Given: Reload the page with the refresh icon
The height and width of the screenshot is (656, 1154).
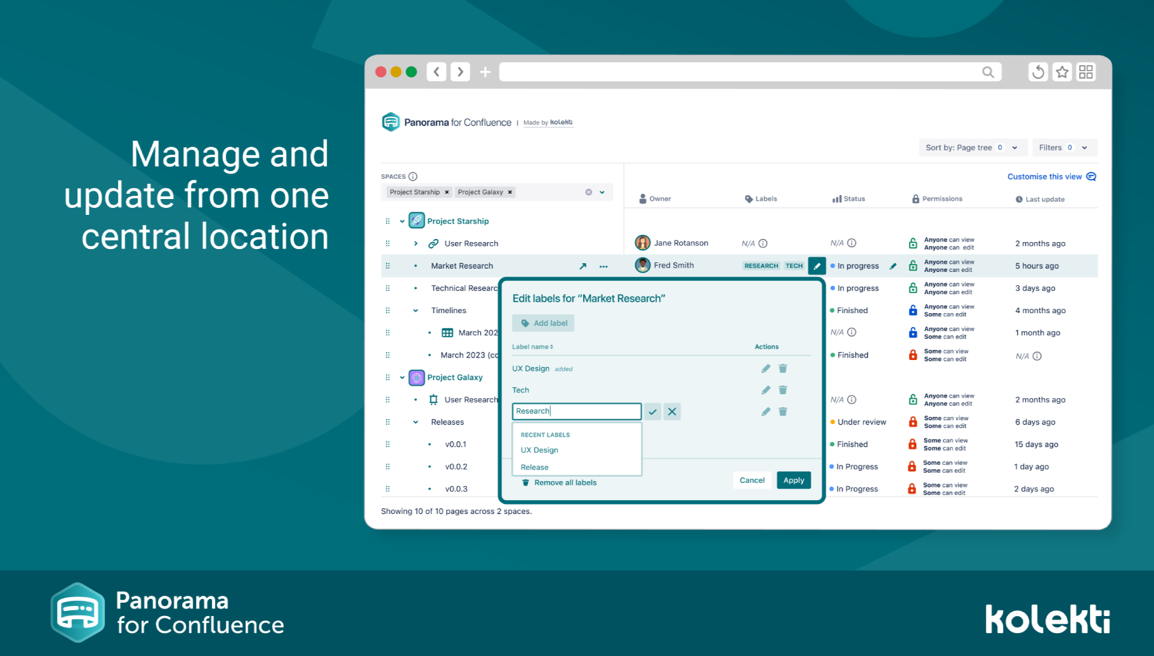Looking at the screenshot, I should pos(1038,72).
